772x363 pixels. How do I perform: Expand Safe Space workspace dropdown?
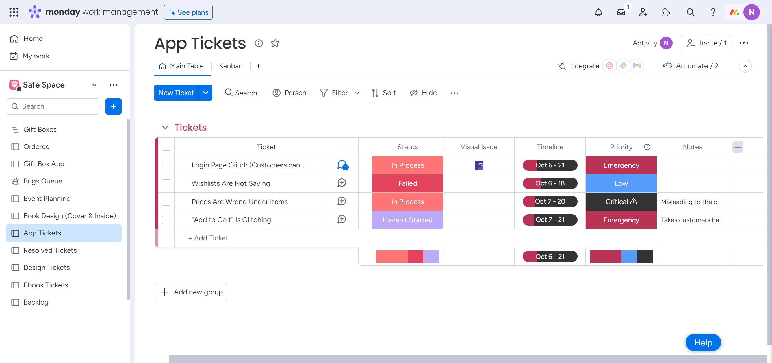tap(94, 85)
